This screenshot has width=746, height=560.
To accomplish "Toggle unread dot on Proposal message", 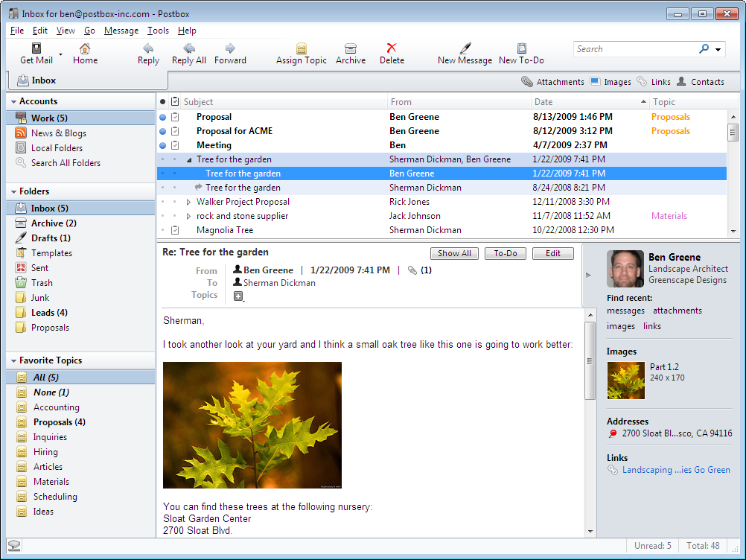I will pos(163,117).
